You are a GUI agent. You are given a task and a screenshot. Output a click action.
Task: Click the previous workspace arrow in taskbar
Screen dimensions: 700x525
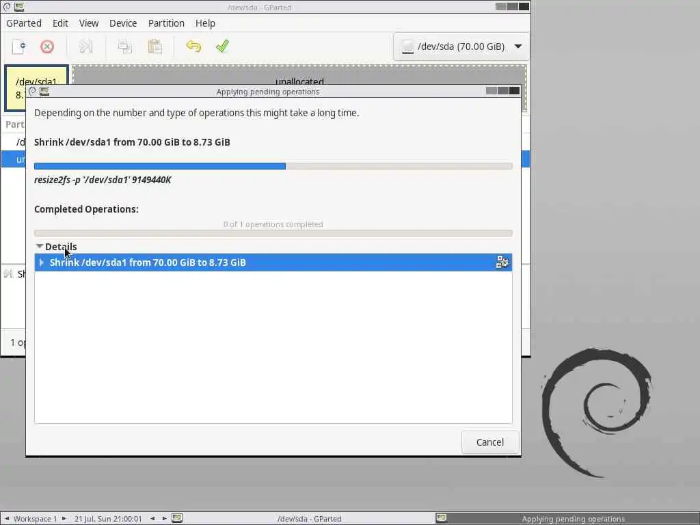coord(7,518)
